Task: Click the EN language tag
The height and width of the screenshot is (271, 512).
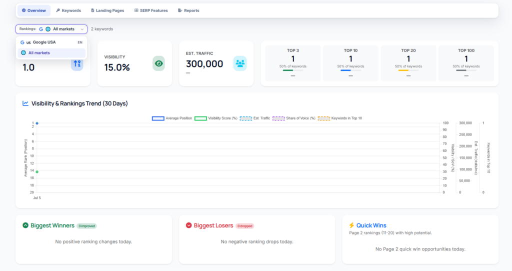Action: [80, 42]
